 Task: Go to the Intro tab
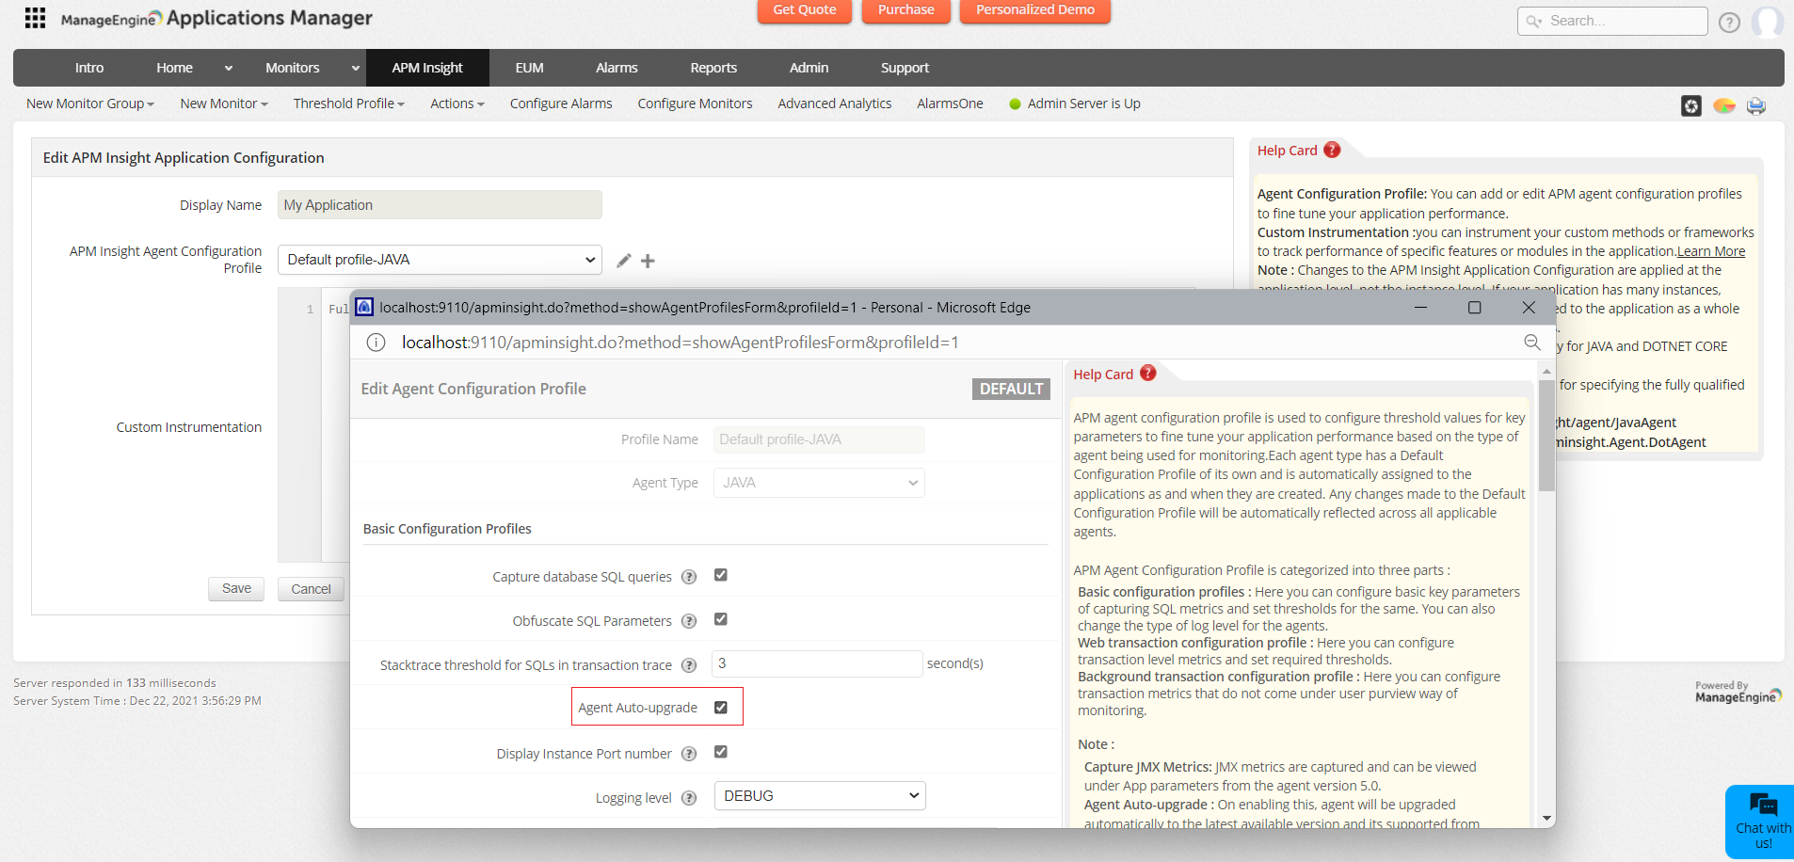(x=89, y=68)
